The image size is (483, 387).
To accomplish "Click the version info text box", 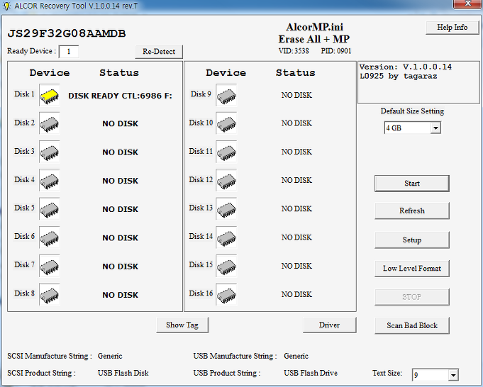I will (418, 82).
